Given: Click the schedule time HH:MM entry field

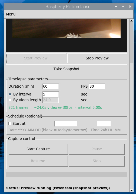Looking at the screenshot, I should pyautogui.click(x=104, y=124).
